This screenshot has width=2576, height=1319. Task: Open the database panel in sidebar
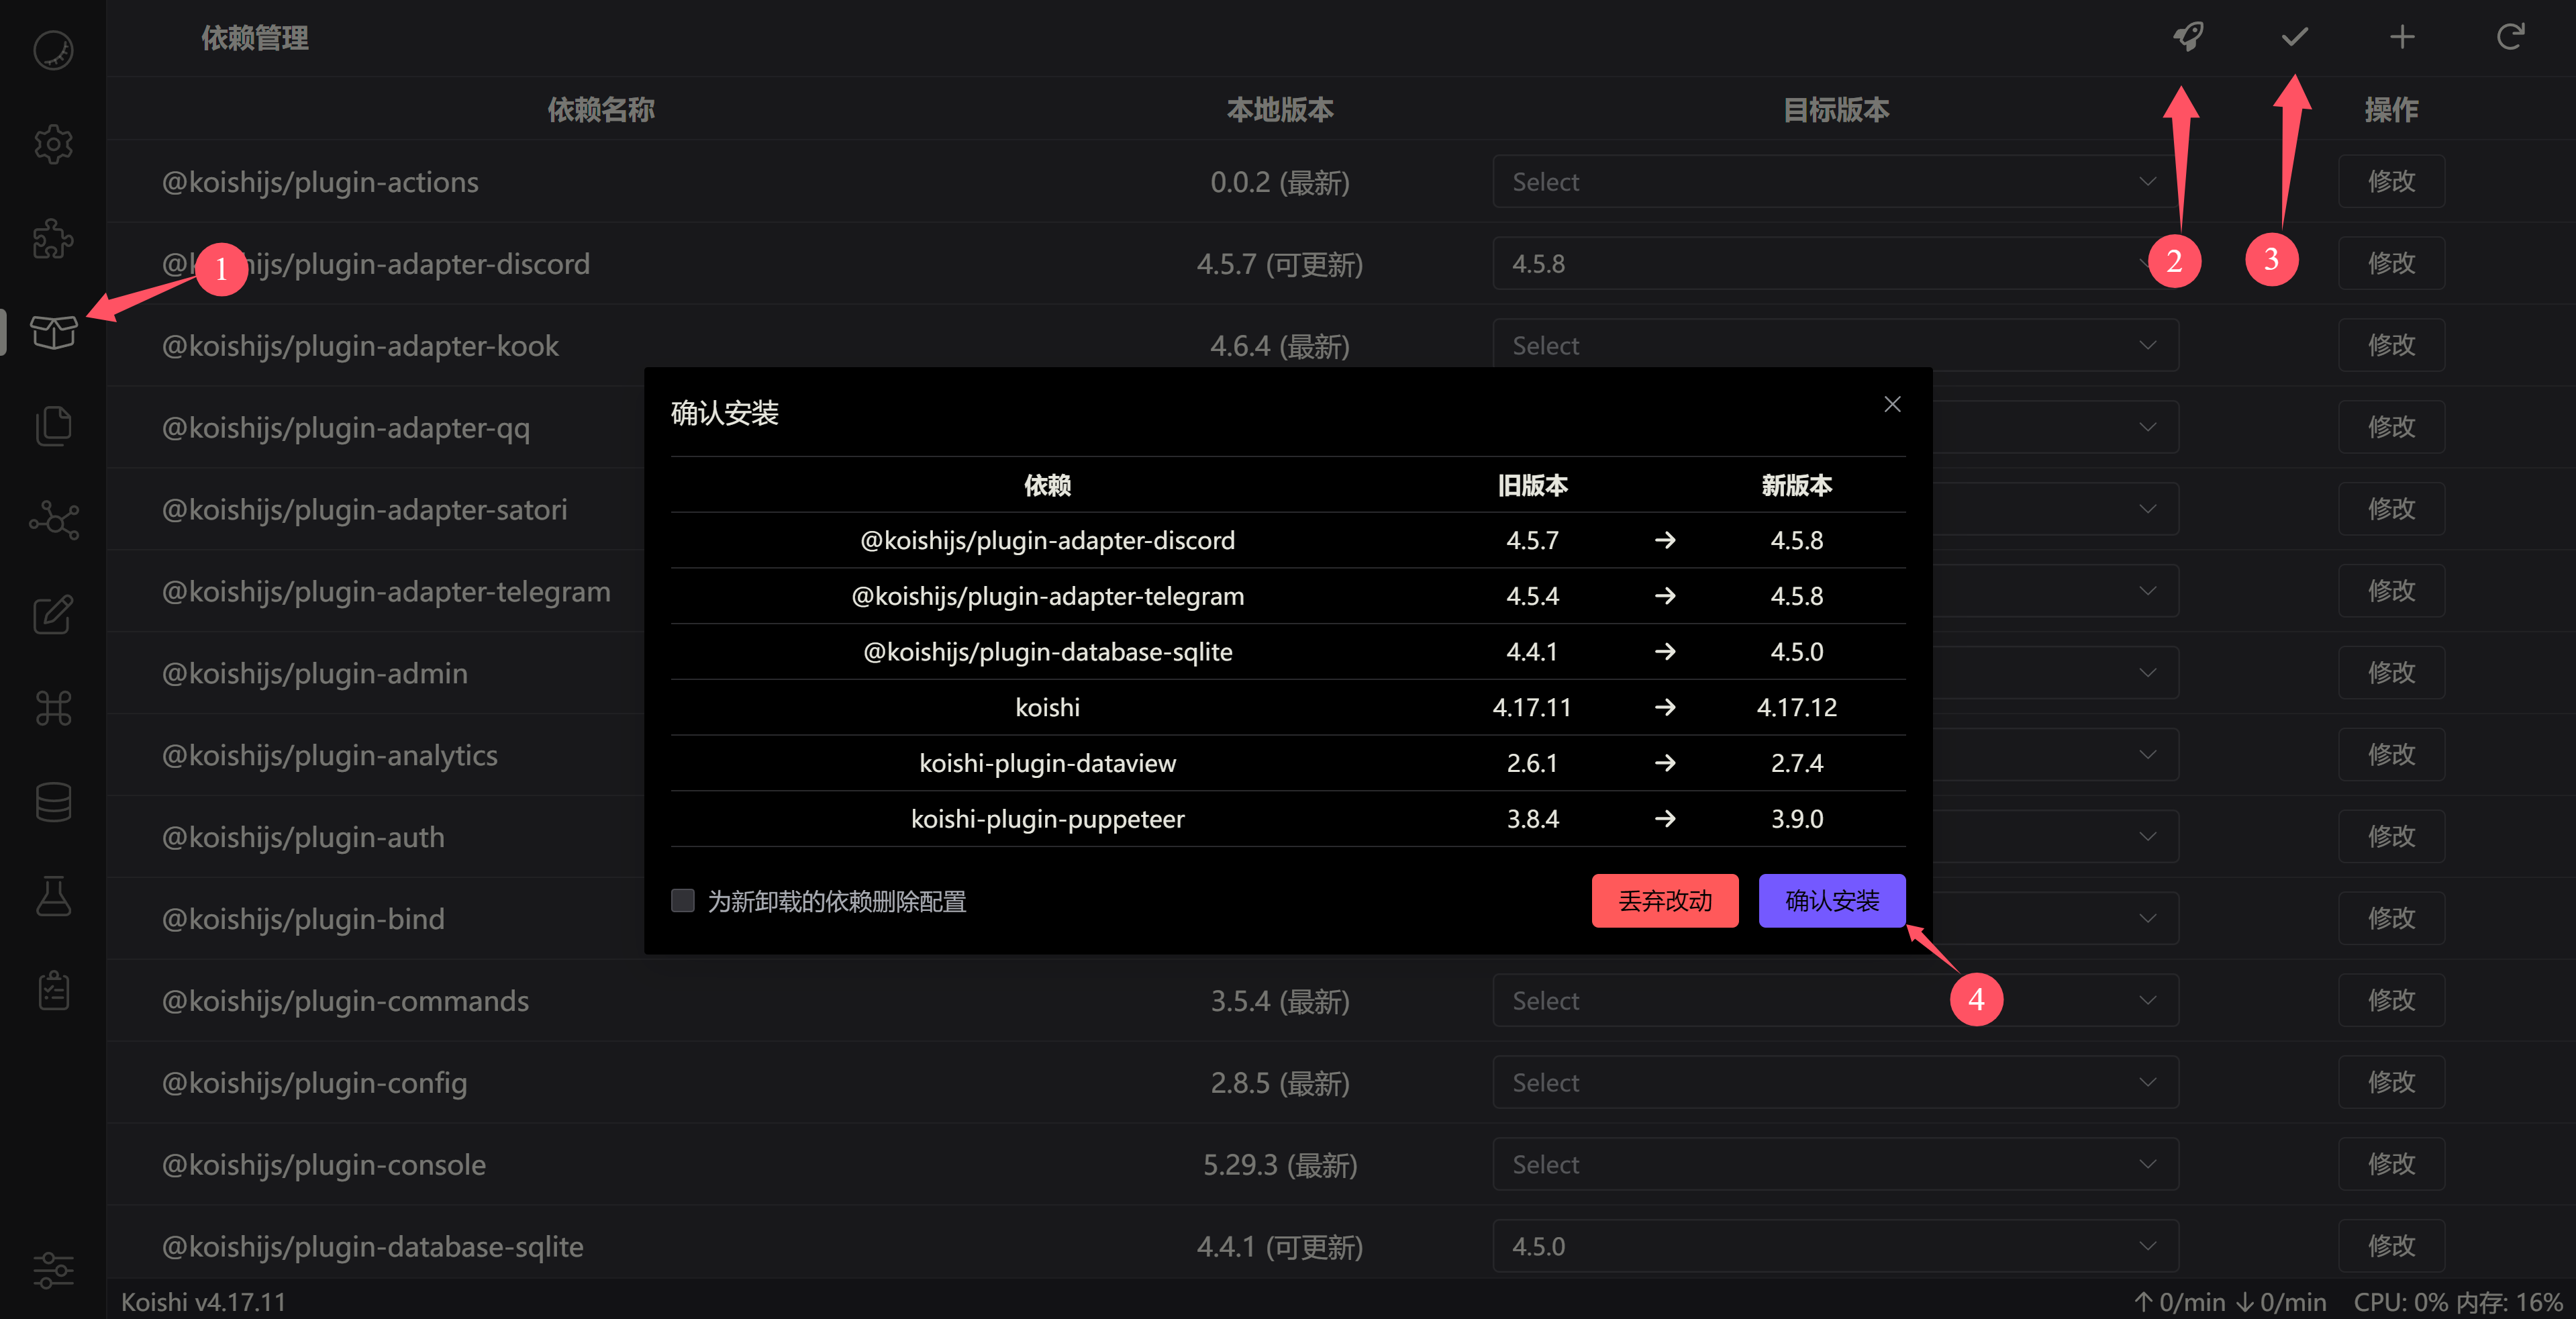(53, 801)
